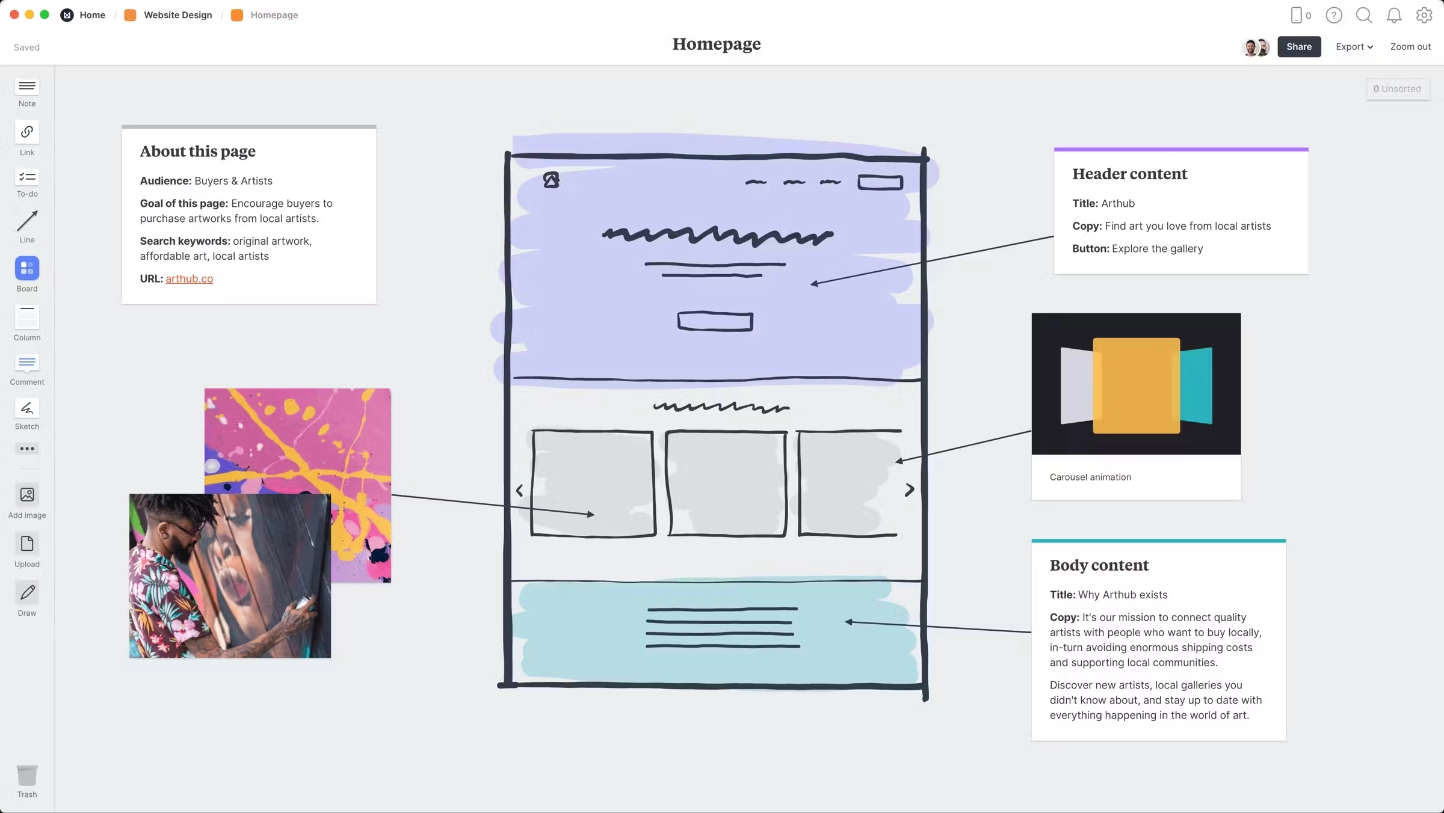Screen dimensions: 1444x813
Task: Open the Export dropdown menu
Action: tap(1354, 47)
